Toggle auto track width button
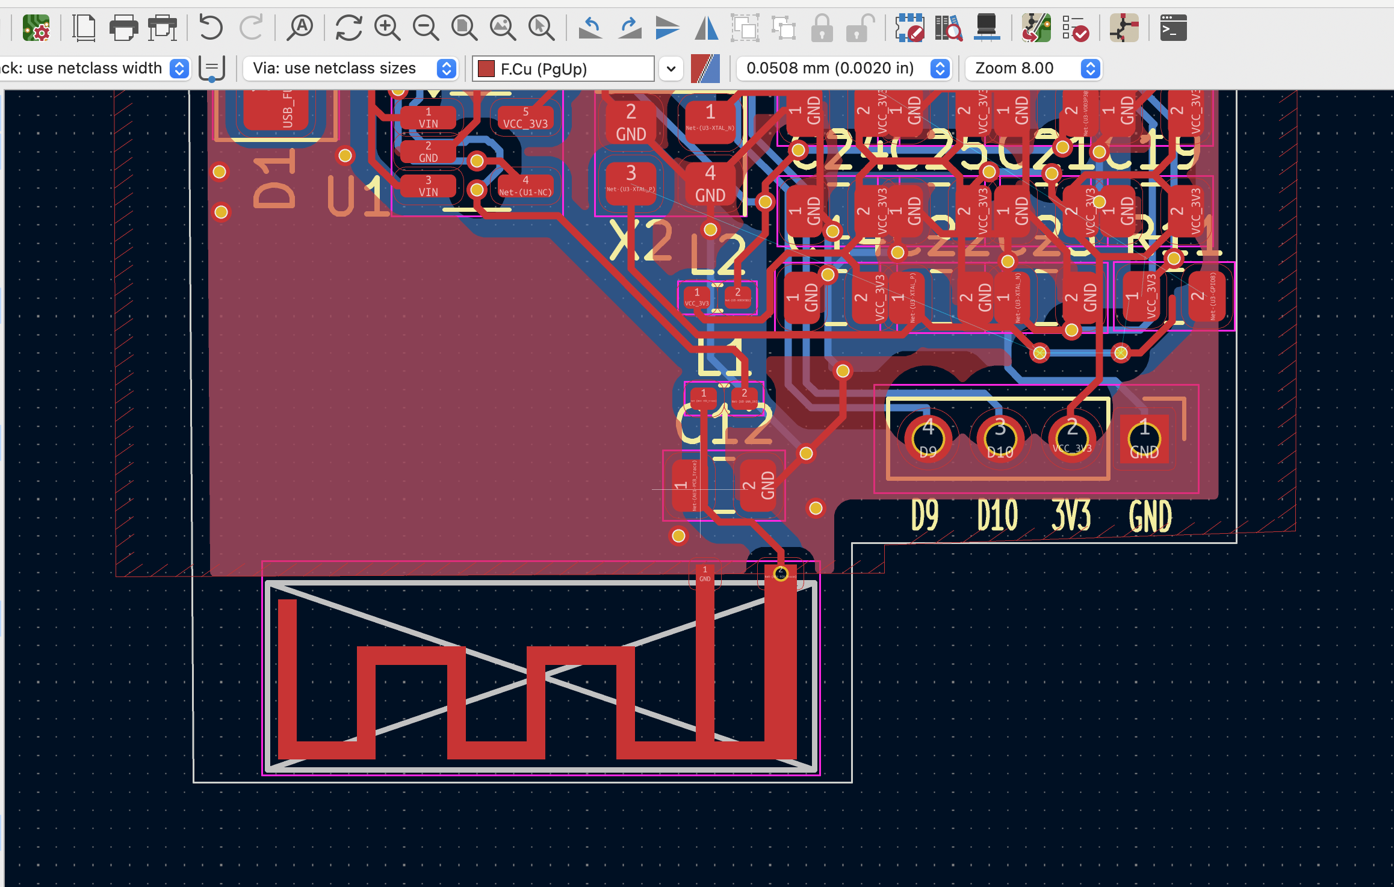Viewport: 1394px width, 887px height. [x=212, y=69]
